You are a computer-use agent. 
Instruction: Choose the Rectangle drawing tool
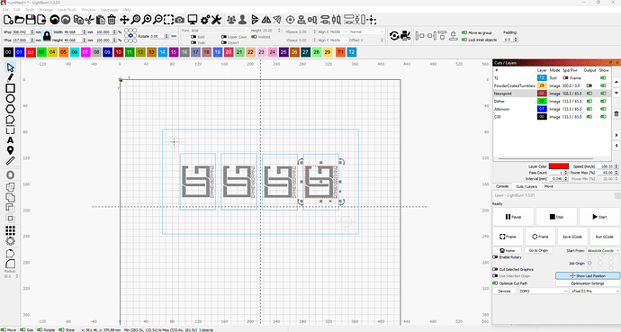(x=10, y=88)
